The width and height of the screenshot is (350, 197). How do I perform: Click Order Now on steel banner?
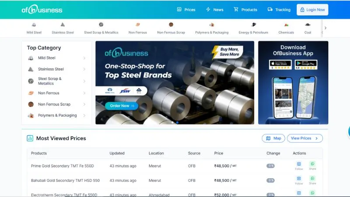click(x=122, y=106)
